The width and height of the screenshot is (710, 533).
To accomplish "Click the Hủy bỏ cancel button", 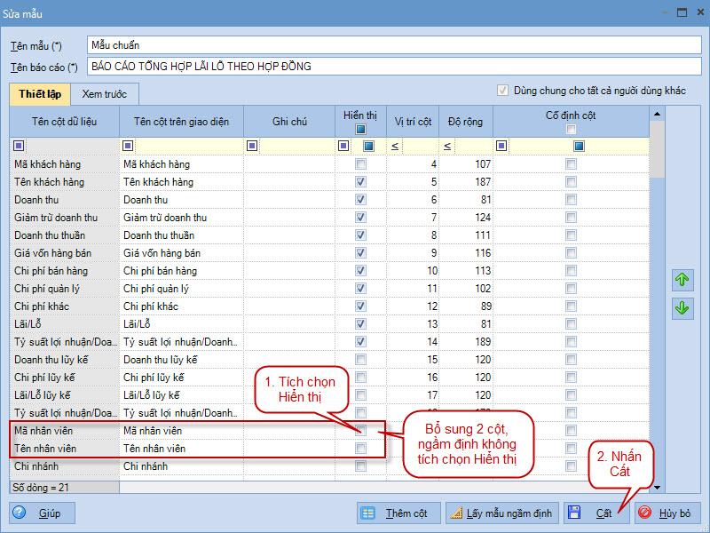I will 667,513.
